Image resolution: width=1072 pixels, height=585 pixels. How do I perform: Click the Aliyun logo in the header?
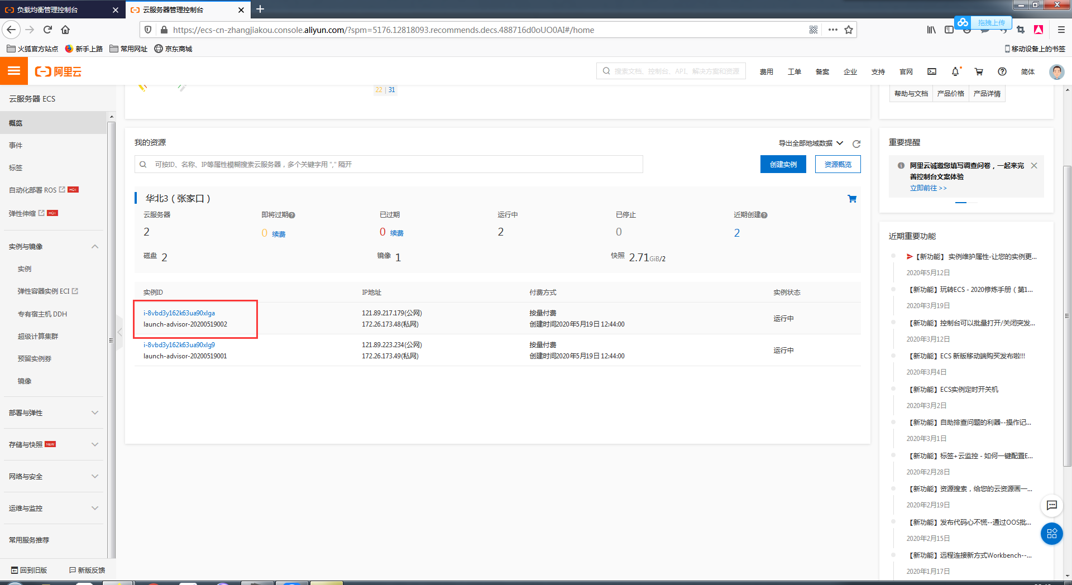[58, 71]
